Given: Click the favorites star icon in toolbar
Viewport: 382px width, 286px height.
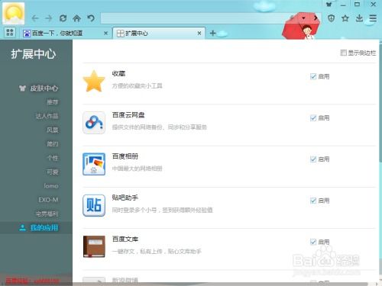Looking at the screenshot, I should point(345,18).
